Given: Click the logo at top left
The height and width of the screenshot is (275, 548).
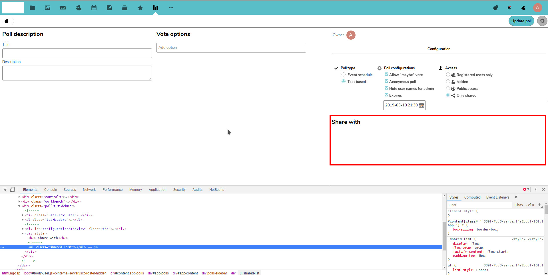Looking at the screenshot, I should 13,8.
